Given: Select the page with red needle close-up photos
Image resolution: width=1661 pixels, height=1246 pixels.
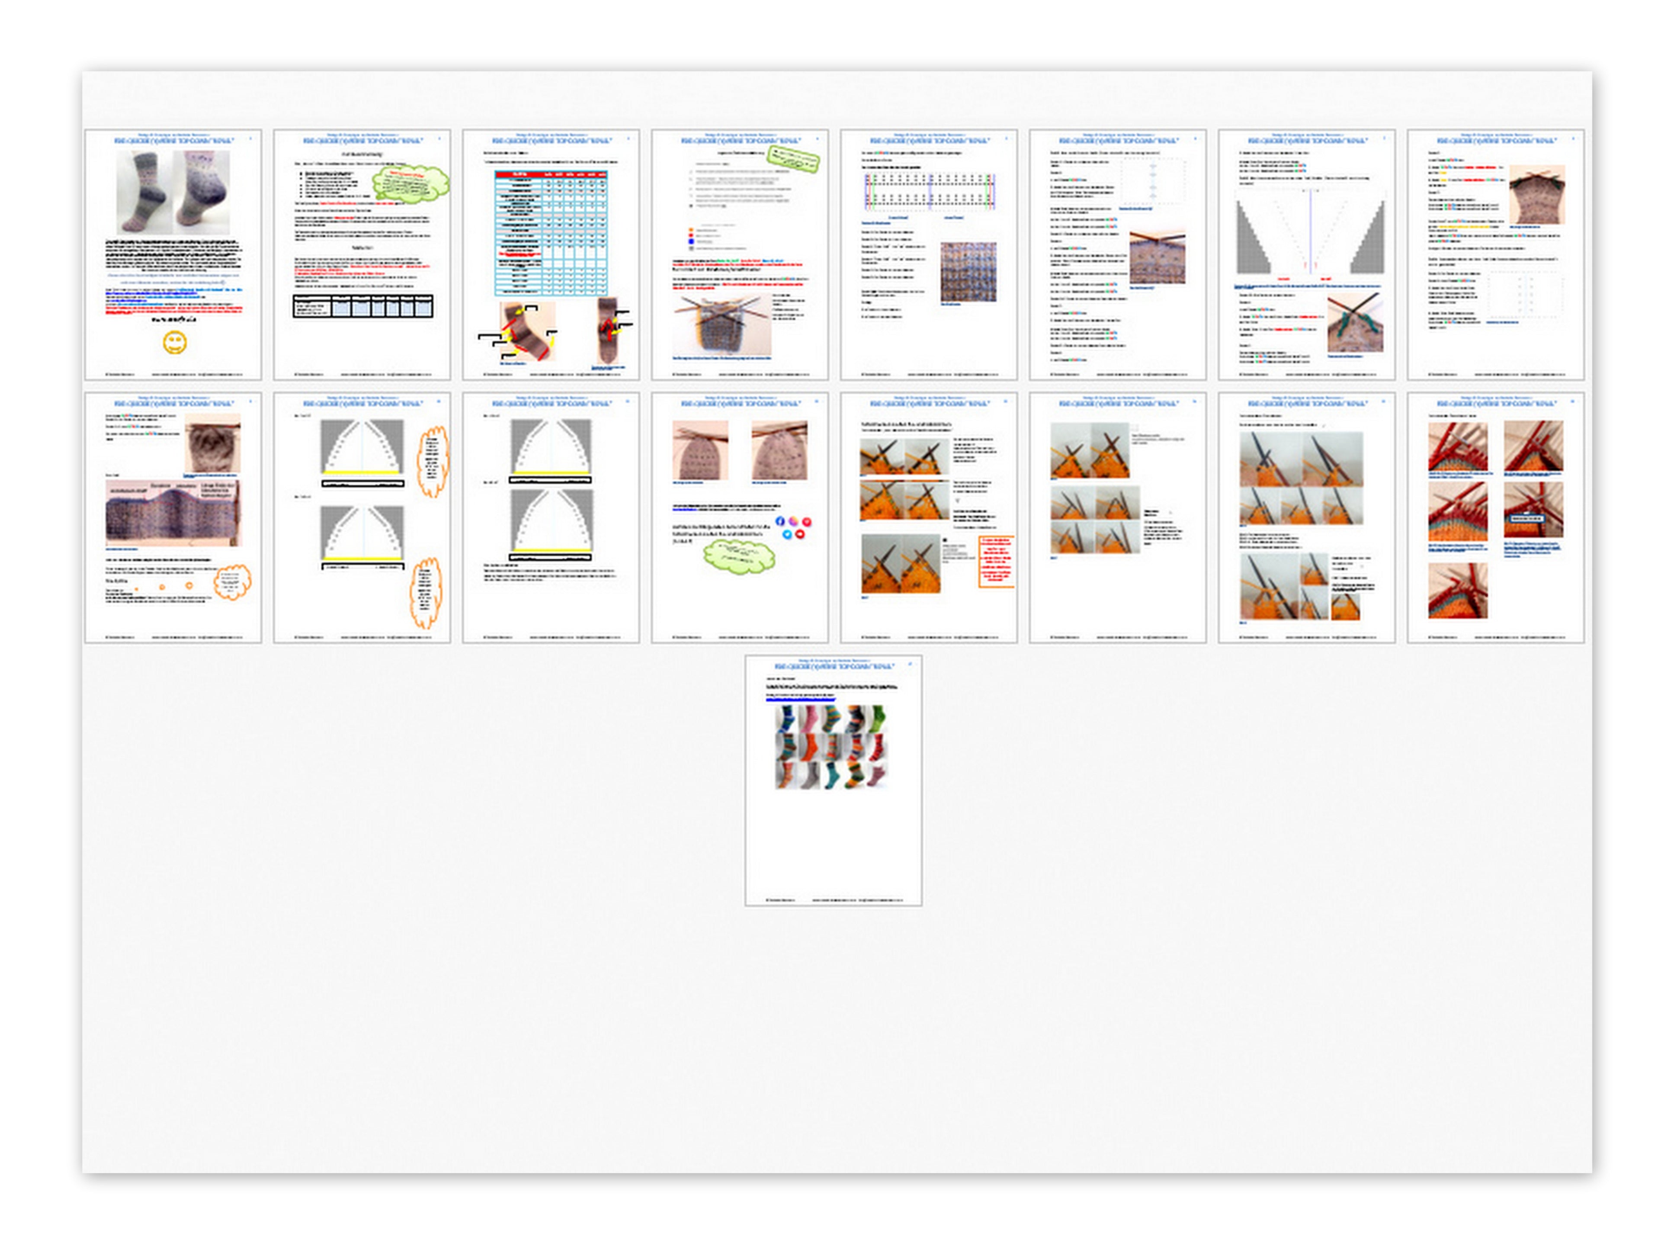Looking at the screenshot, I should pyautogui.click(x=1495, y=517).
